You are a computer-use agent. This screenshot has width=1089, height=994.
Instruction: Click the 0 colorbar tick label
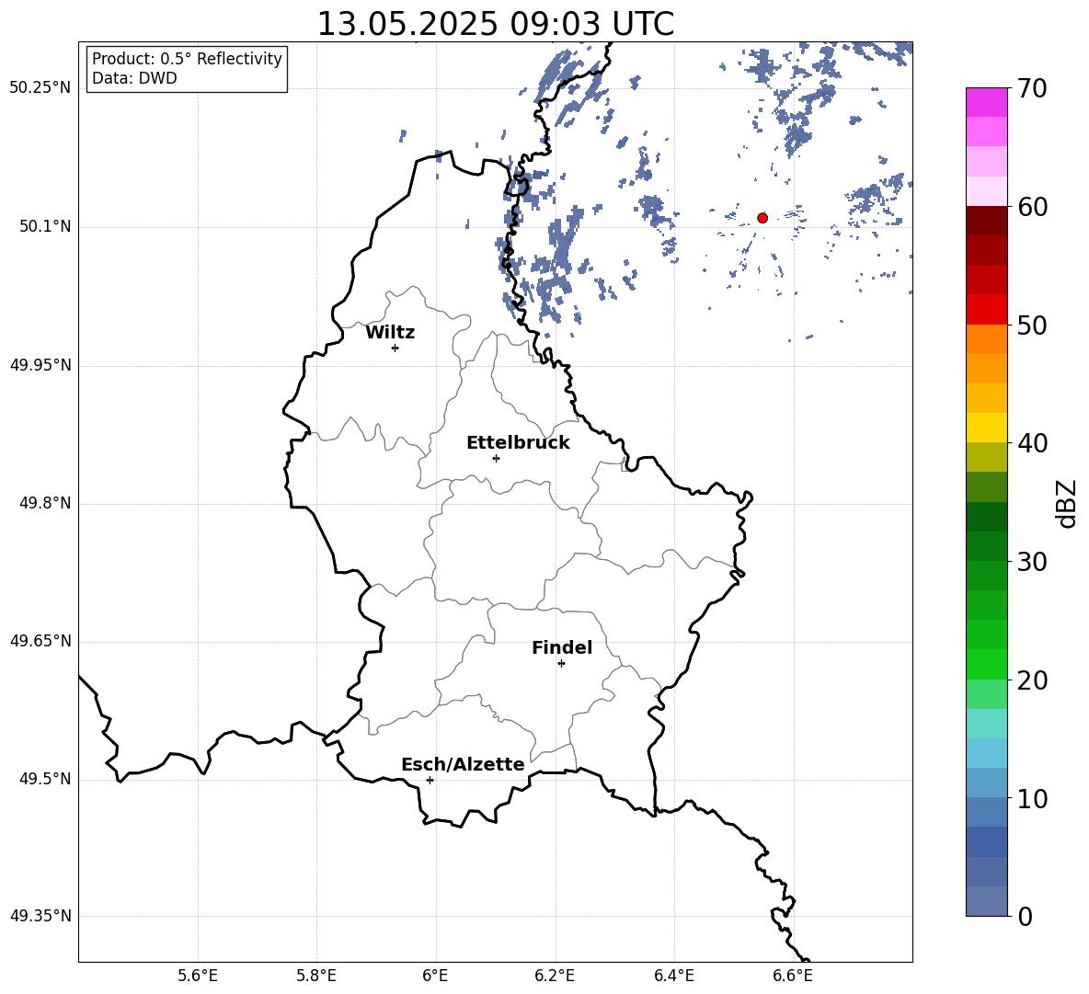(x=1025, y=916)
